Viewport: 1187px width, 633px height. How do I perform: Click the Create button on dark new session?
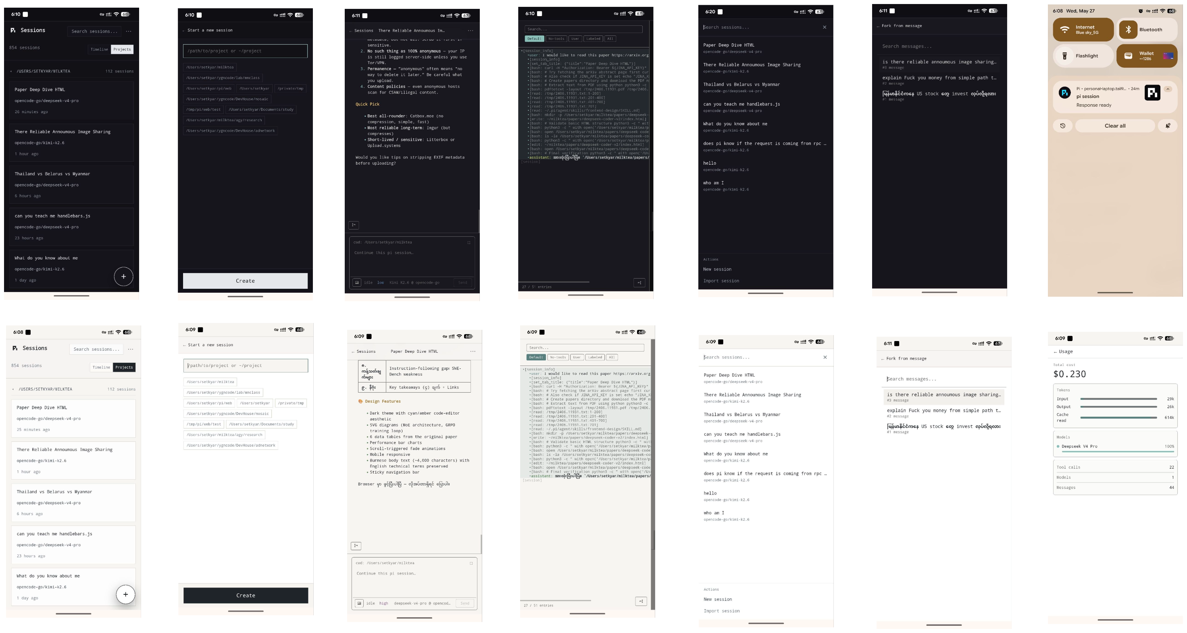(245, 281)
